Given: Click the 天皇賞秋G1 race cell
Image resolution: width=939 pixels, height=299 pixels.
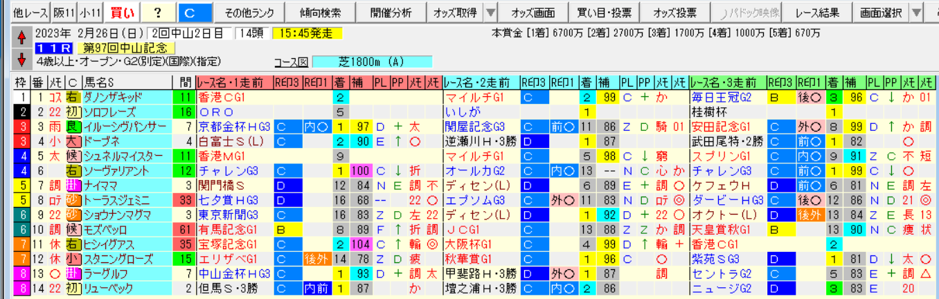Looking at the screenshot, I should [728, 228].
